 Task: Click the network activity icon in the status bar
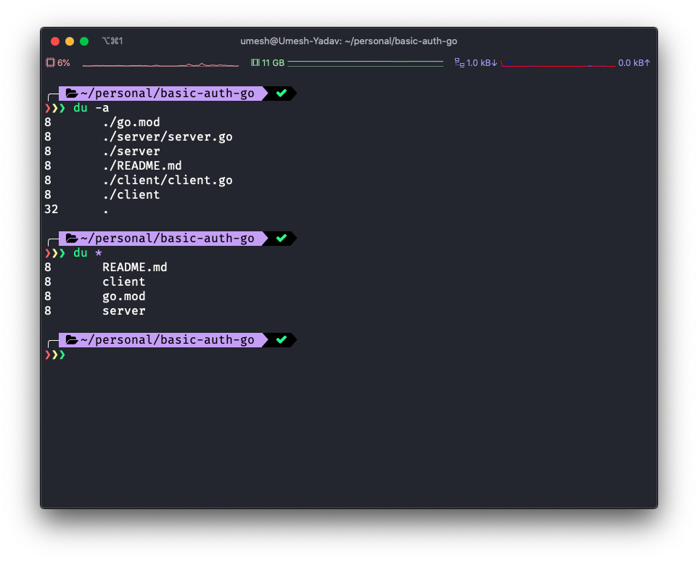459,62
